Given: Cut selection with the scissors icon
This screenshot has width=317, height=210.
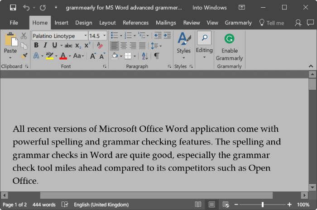Looking at the screenshot, I should point(24,36).
